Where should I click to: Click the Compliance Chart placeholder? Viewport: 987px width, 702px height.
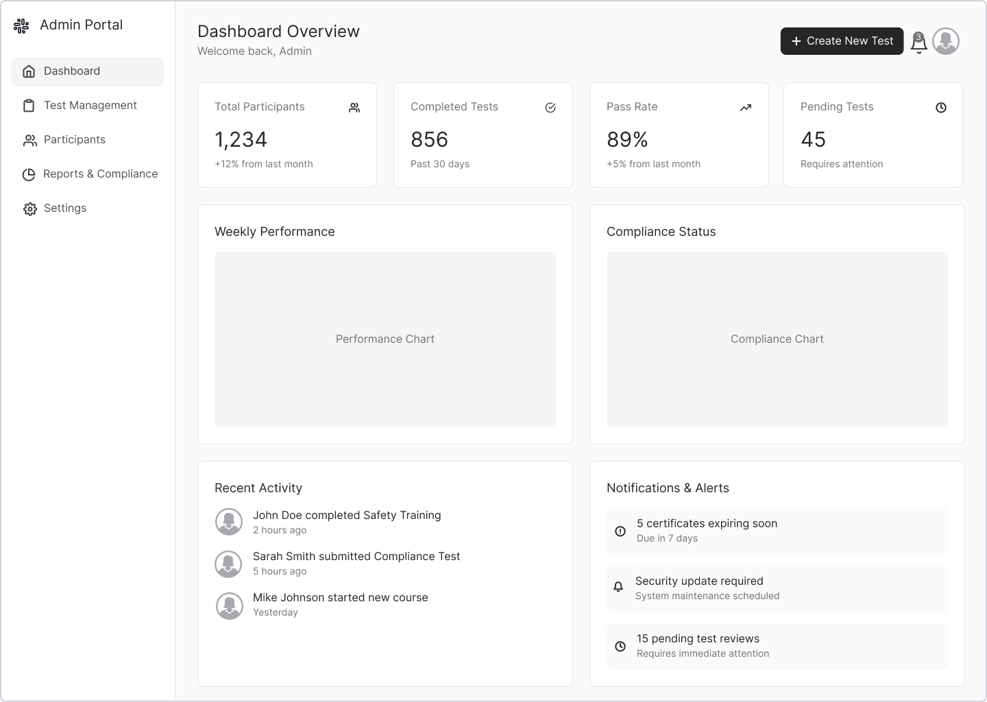pyautogui.click(x=777, y=339)
